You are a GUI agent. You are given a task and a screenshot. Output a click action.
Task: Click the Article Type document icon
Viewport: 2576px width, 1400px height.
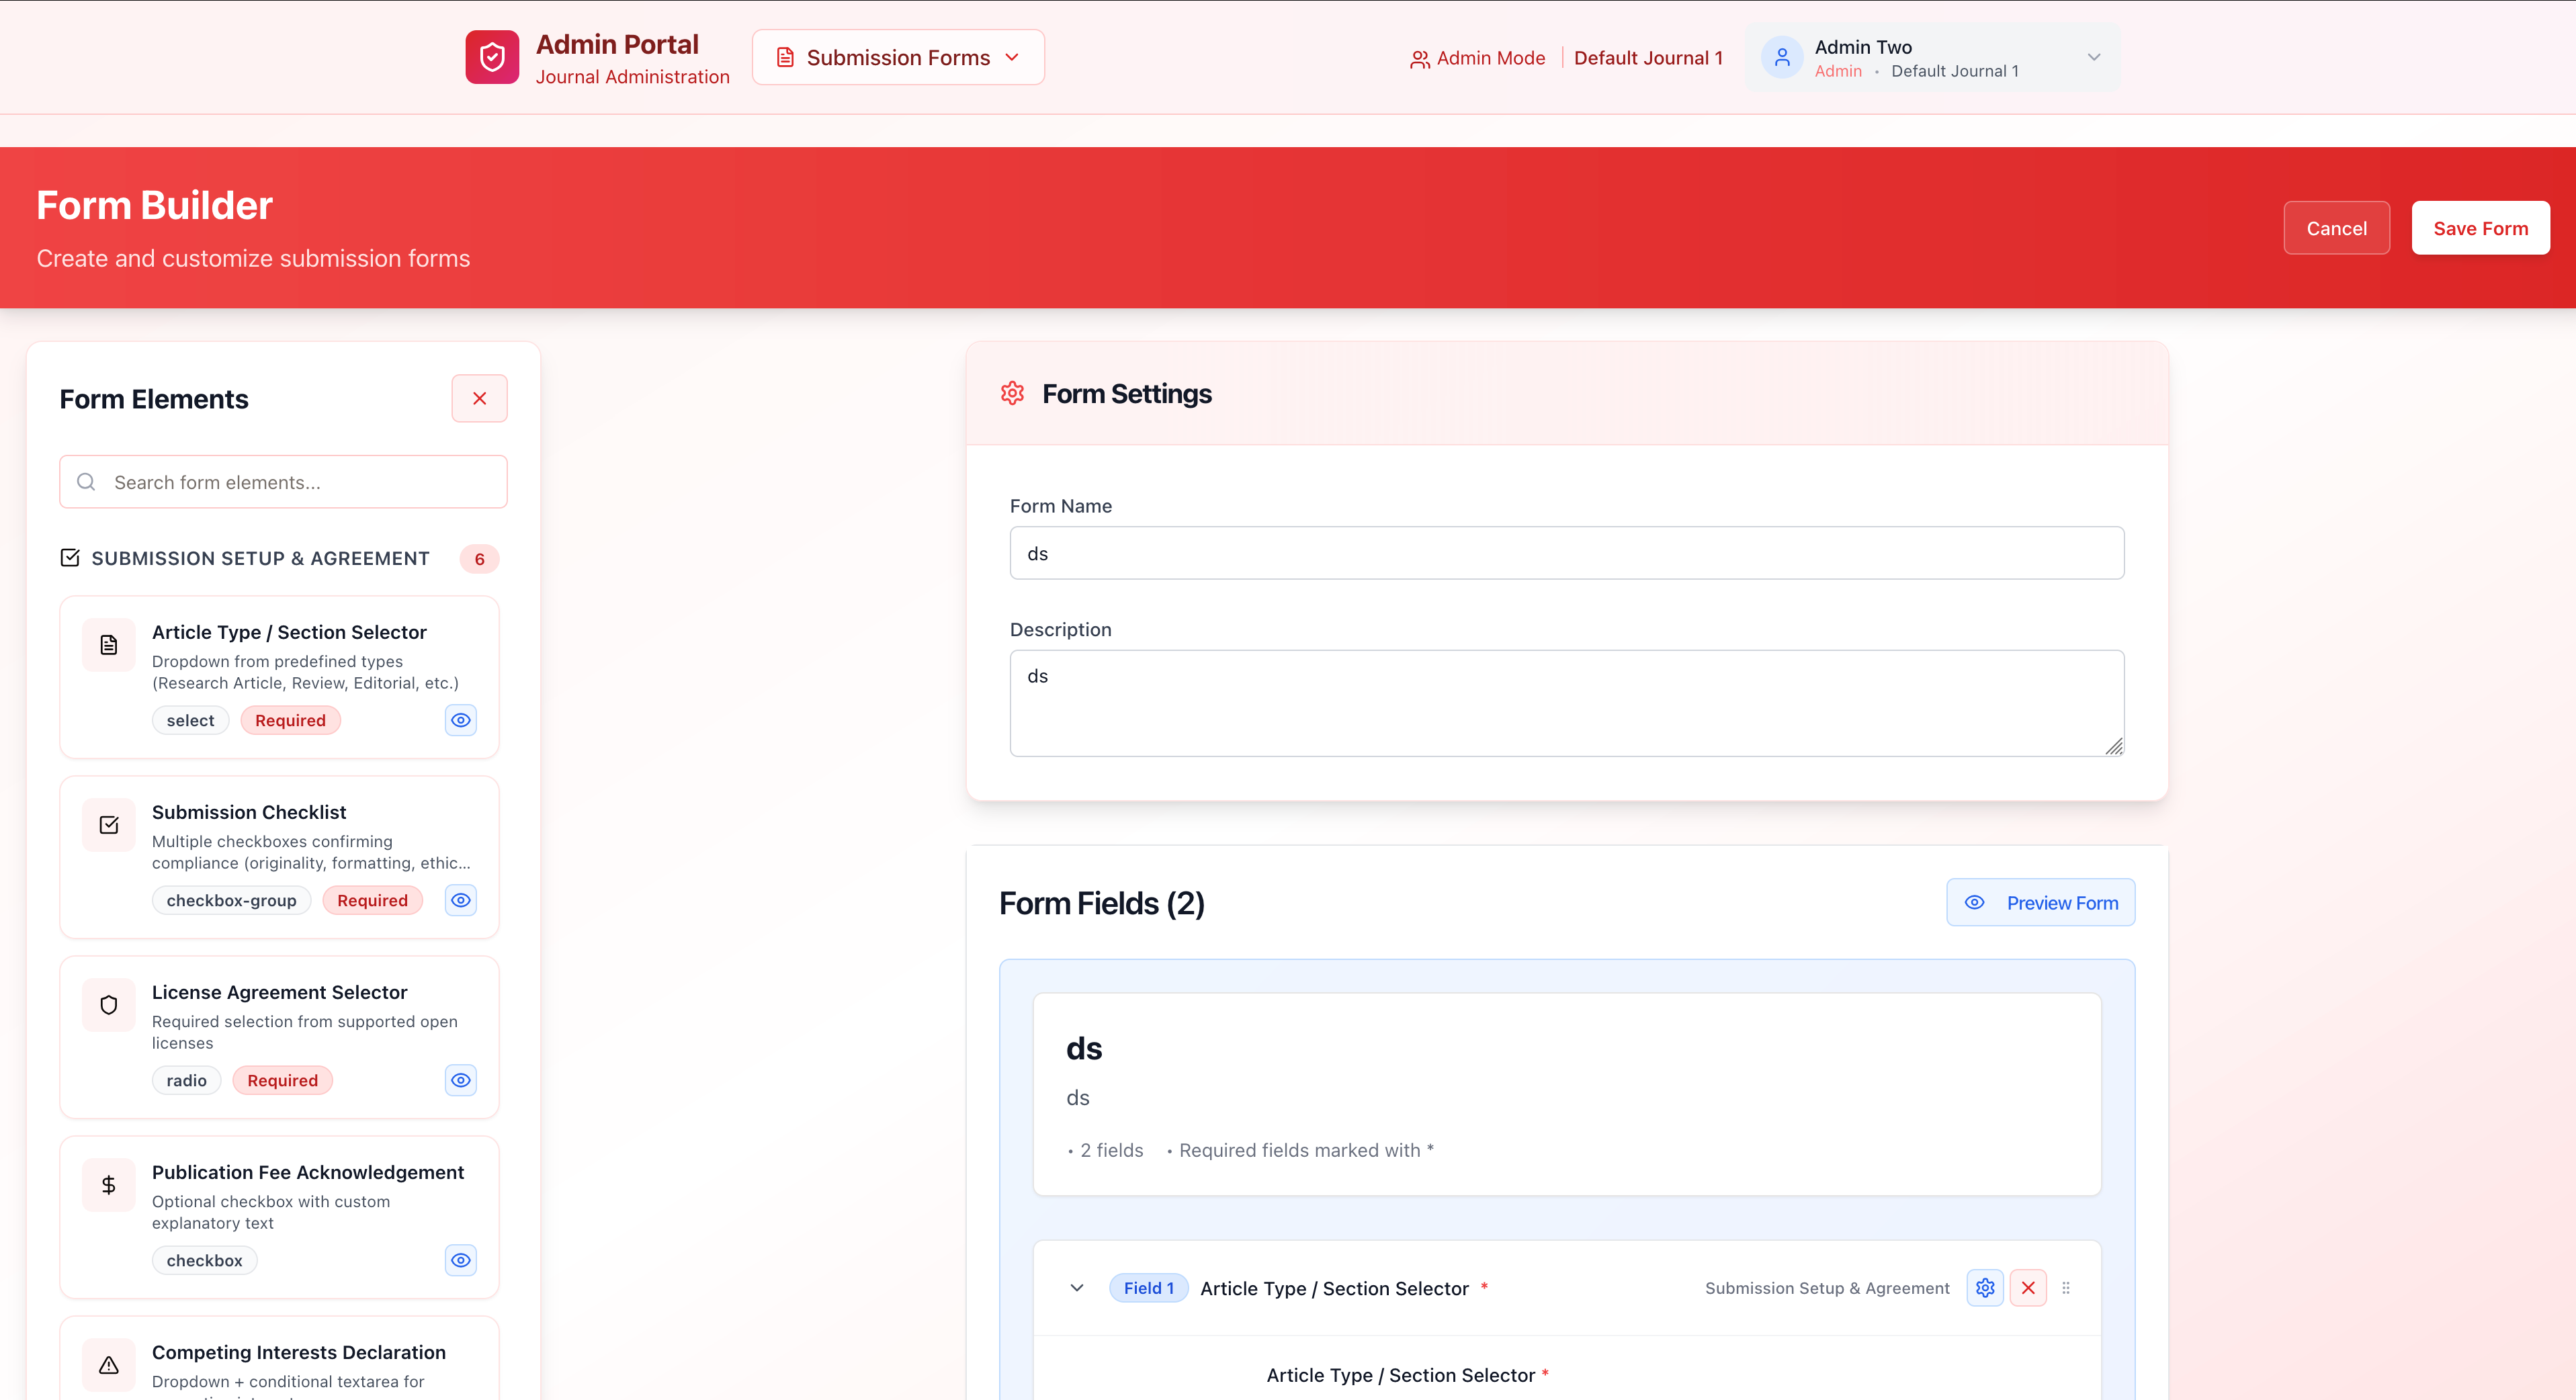[109, 645]
